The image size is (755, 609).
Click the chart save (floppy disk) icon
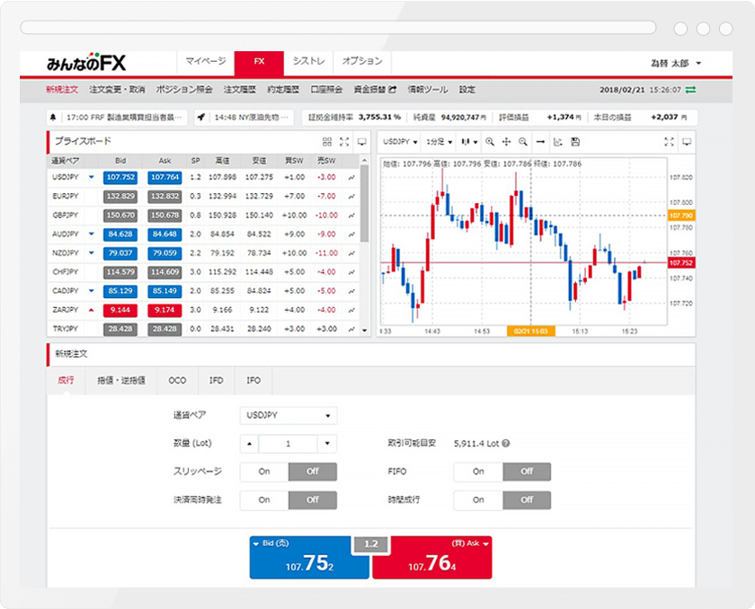point(575,142)
